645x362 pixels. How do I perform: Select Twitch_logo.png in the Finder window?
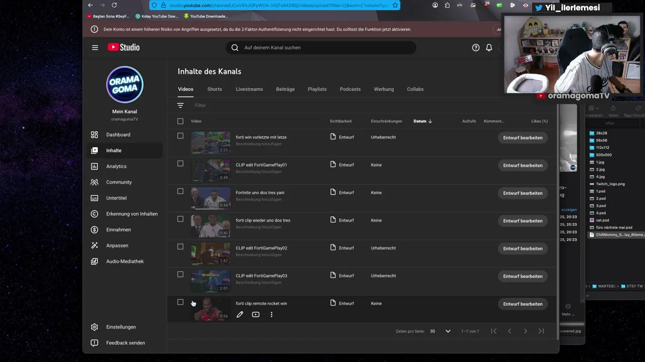(x=610, y=184)
